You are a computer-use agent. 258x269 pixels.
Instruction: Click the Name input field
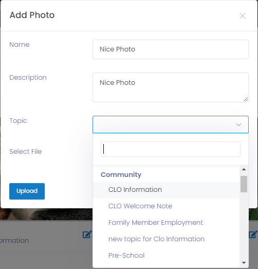pyautogui.click(x=171, y=49)
